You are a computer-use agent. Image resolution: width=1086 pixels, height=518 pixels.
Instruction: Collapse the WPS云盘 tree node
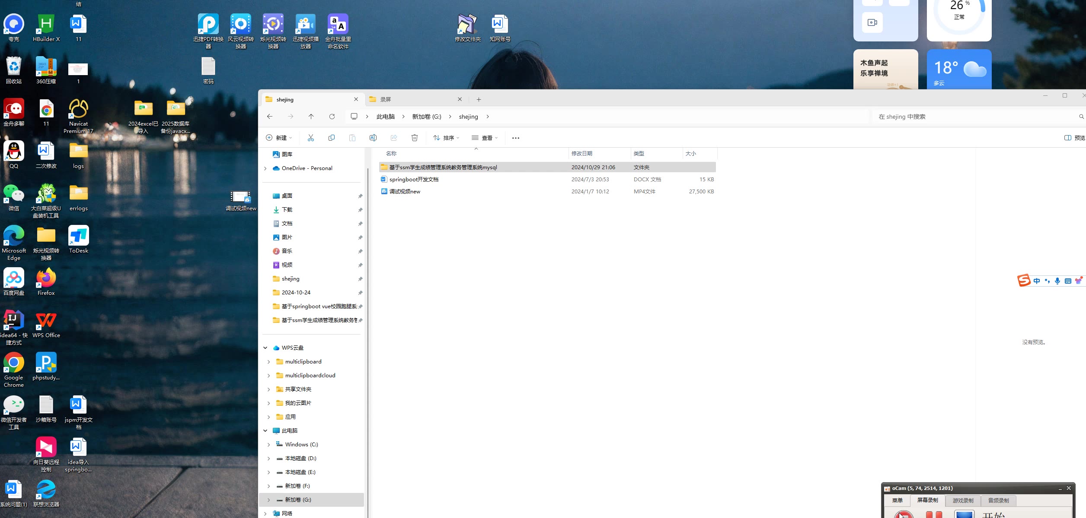(x=265, y=348)
